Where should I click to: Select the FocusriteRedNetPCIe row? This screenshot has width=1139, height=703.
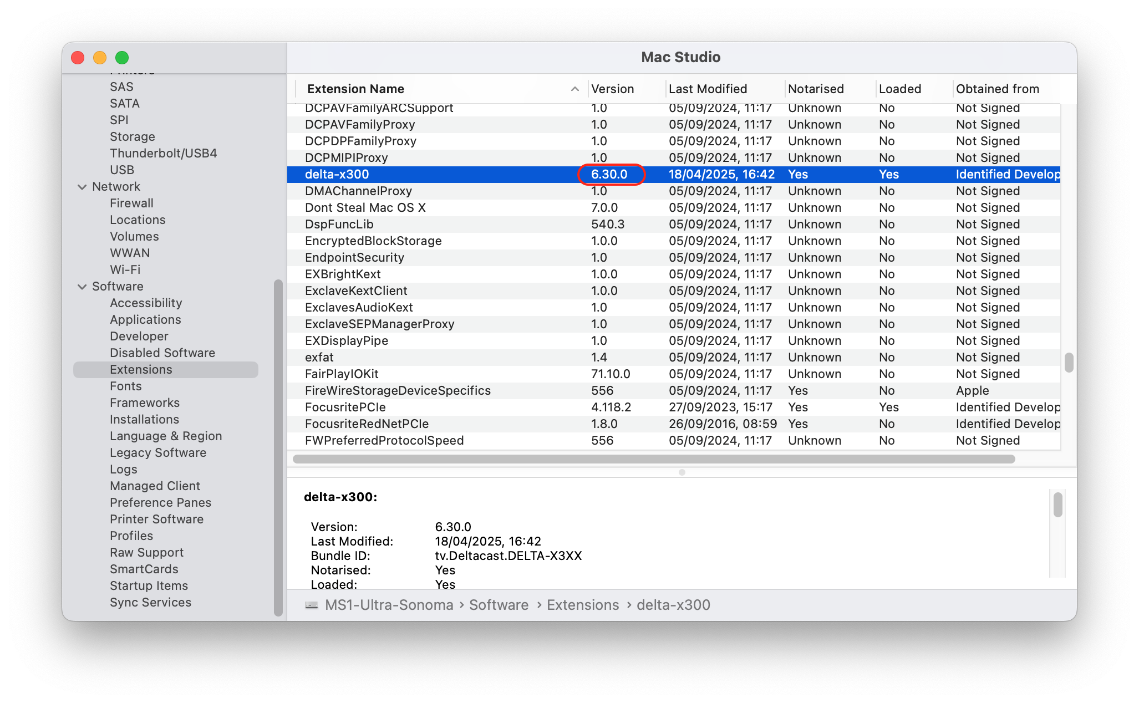tap(674, 424)
